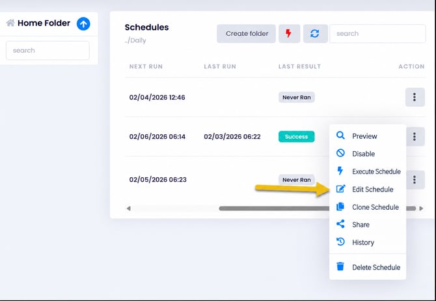Click Never Ran badge in 02/05/2026 06:23 row
This screenshot has width=436, height=301.
297,180
